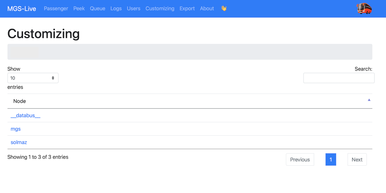Go to the Passenger menu
The image size is (386, 193).
coord(56,9)
